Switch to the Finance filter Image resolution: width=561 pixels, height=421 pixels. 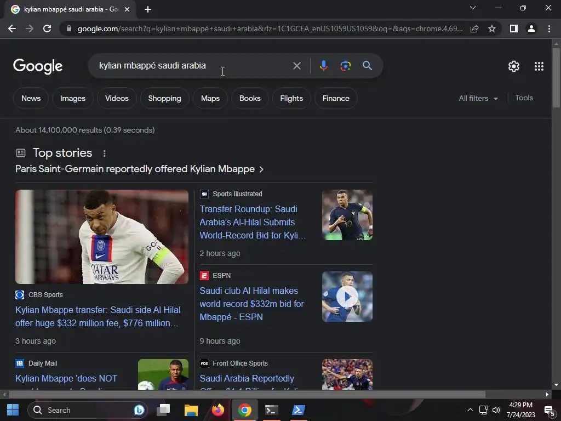(336, 99)
